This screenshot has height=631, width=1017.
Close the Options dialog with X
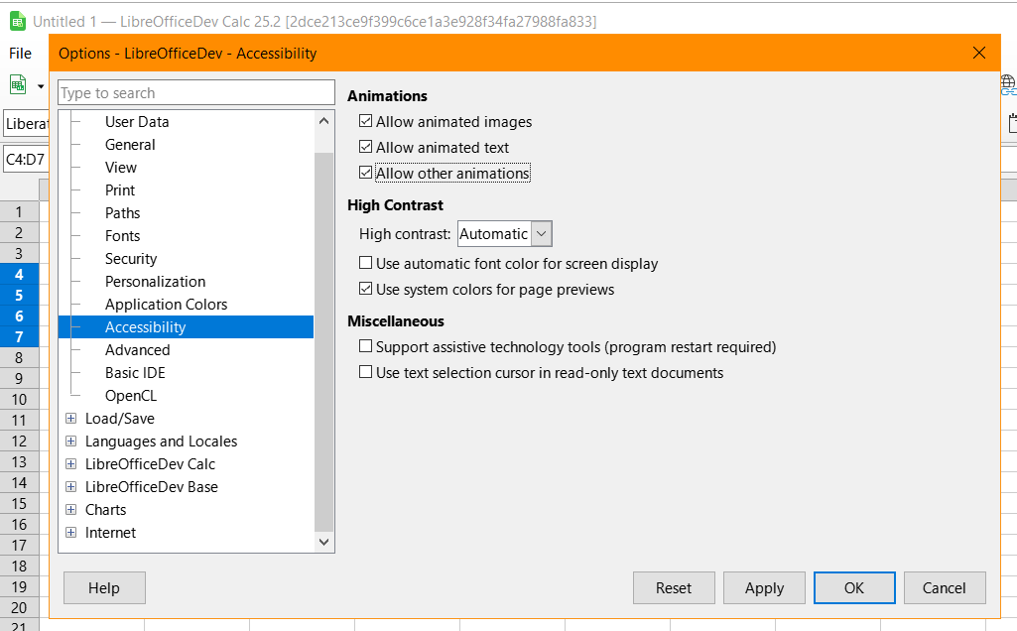coord(979,54)
